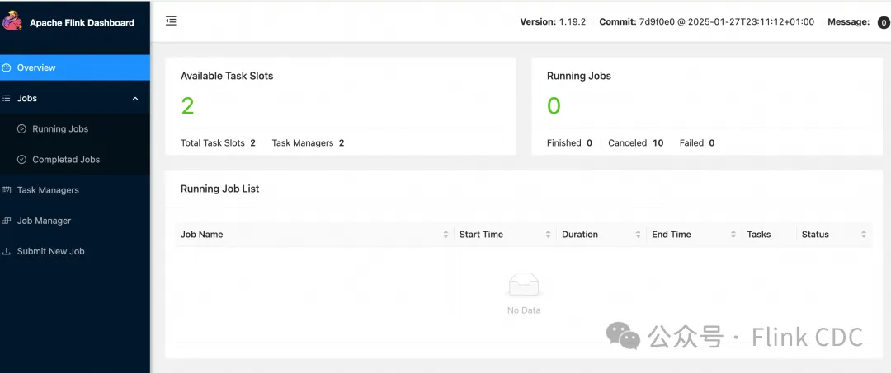Sort the table by Duration
891x373 pixels.
(638, 235)
